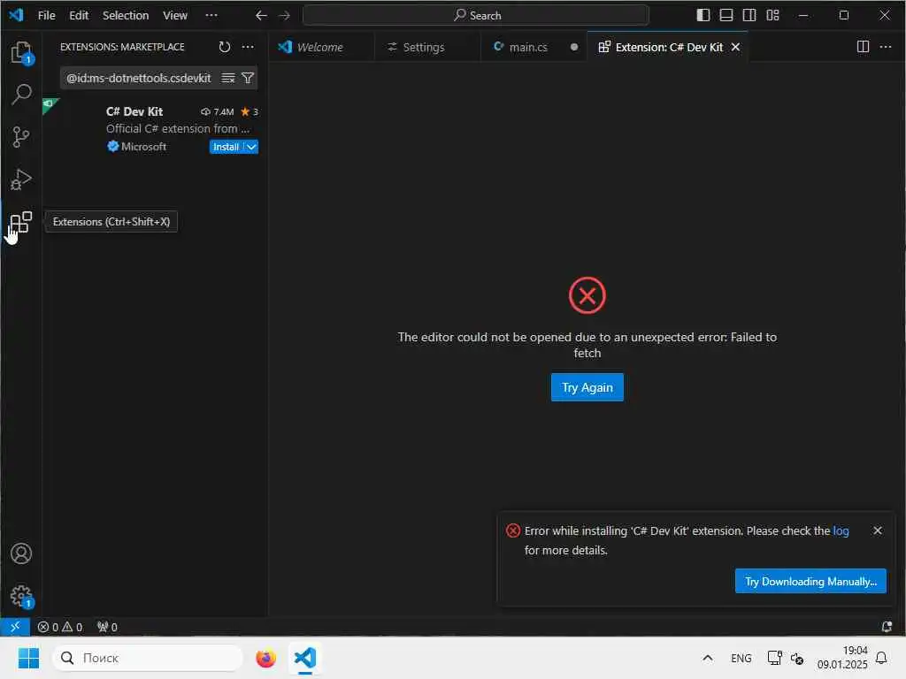Open Extensions panel more actions menu
The width and height of the screenshot is (906, 679).
(x=248, y=47)
